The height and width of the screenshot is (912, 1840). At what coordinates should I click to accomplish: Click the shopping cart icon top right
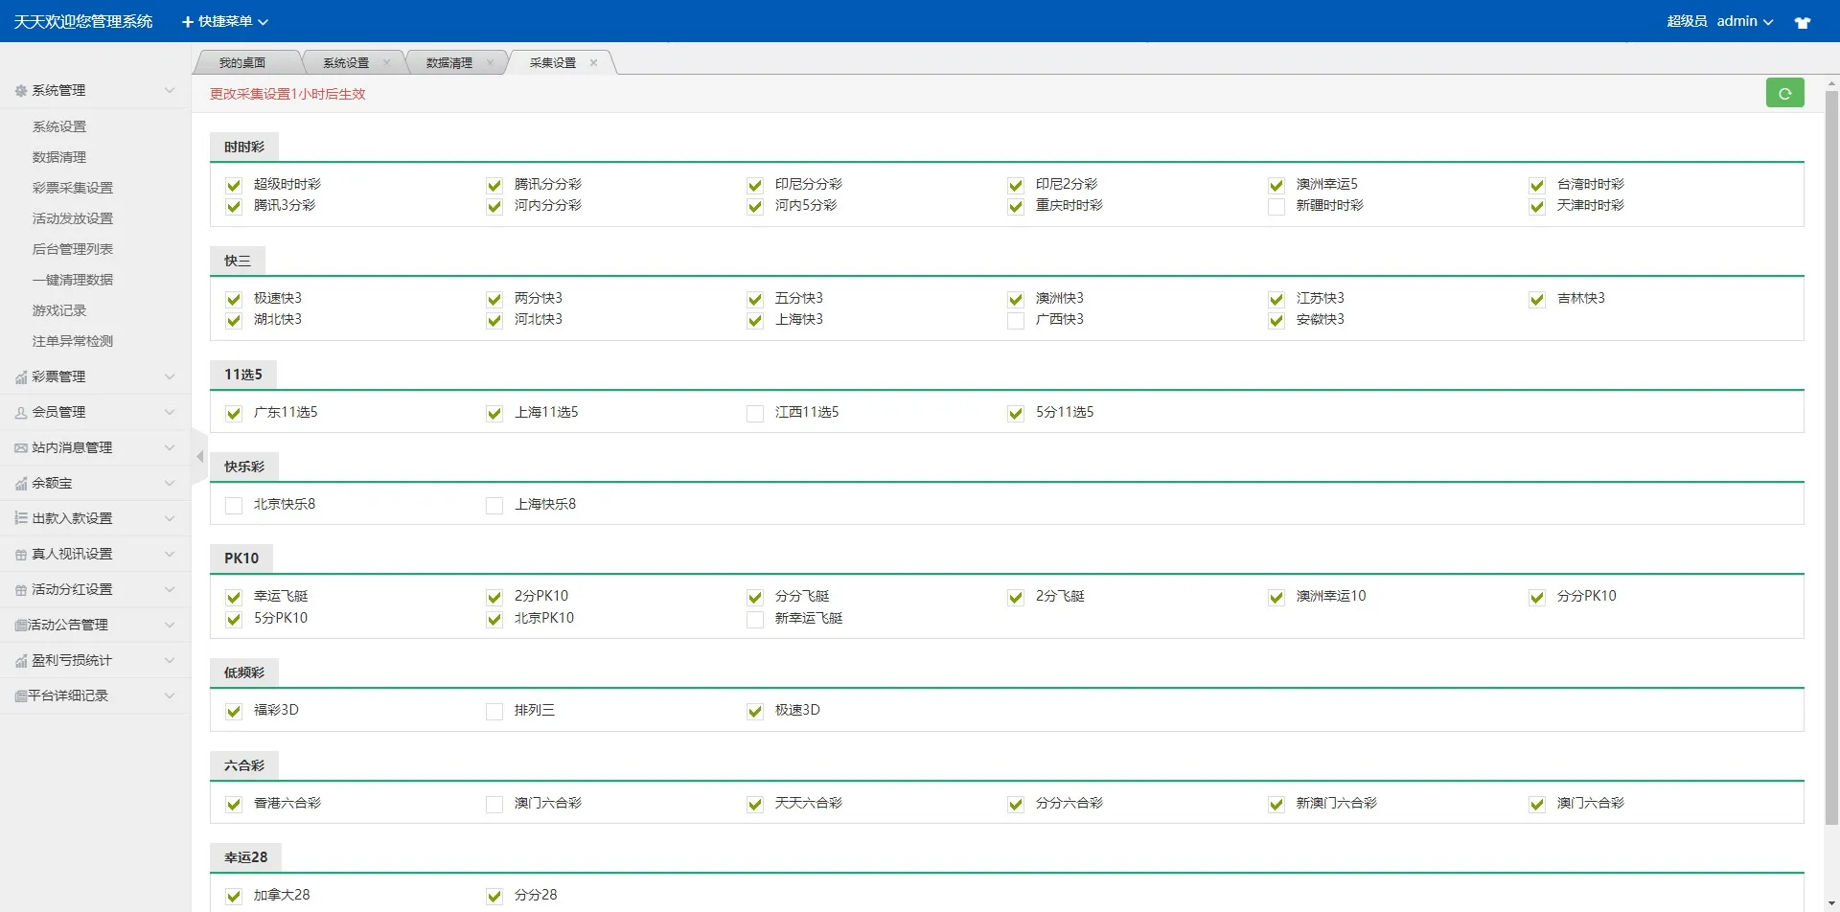(x=1803, y=21)
